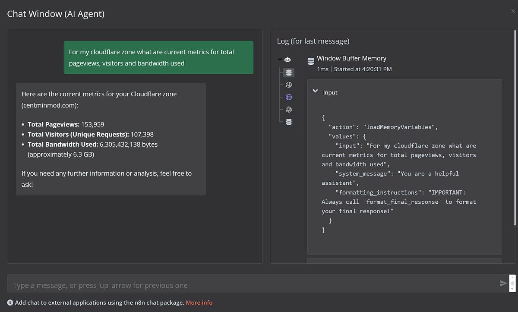This screenshot has width=518, height=312.
Task: Send the chat message with the arrow icon
Action: coord(503,284)
